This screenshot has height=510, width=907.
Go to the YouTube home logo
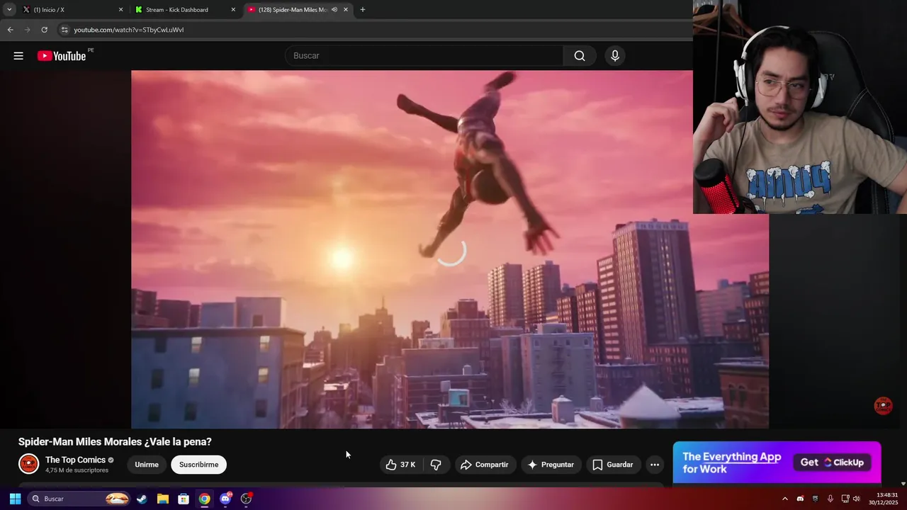(x=62, y=56)
